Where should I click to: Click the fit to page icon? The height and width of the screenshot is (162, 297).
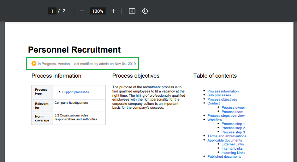132,11
